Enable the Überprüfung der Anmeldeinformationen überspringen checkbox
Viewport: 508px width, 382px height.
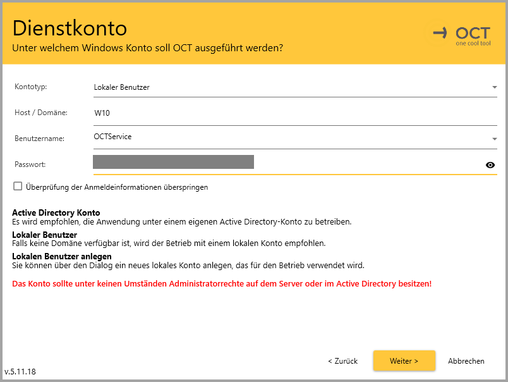(18, 187)
